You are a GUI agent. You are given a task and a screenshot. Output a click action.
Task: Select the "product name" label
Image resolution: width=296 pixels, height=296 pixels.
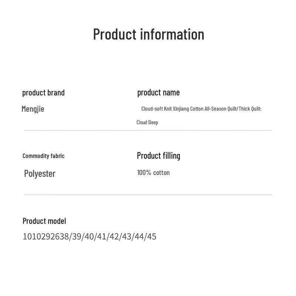tap(158, 92)
